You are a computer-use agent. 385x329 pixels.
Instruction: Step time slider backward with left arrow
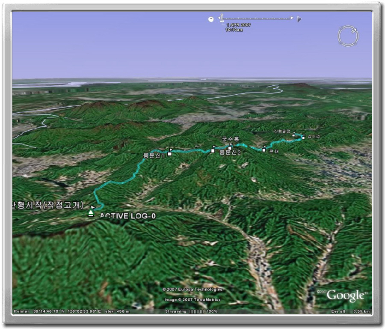219,18
